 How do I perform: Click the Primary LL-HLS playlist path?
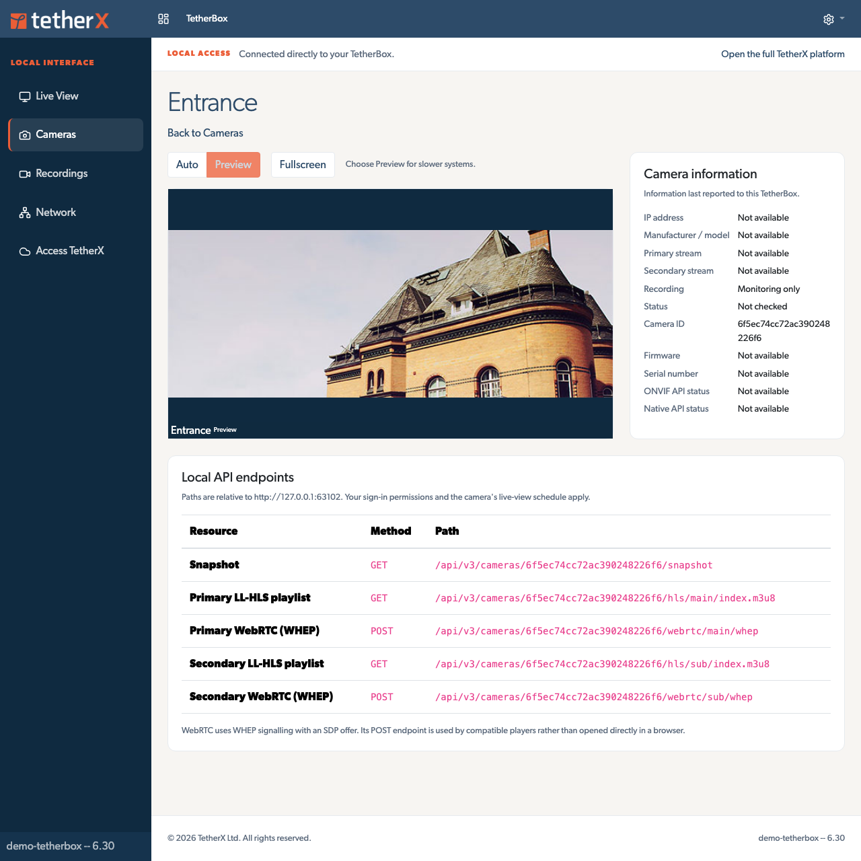(x=605, y=598)
